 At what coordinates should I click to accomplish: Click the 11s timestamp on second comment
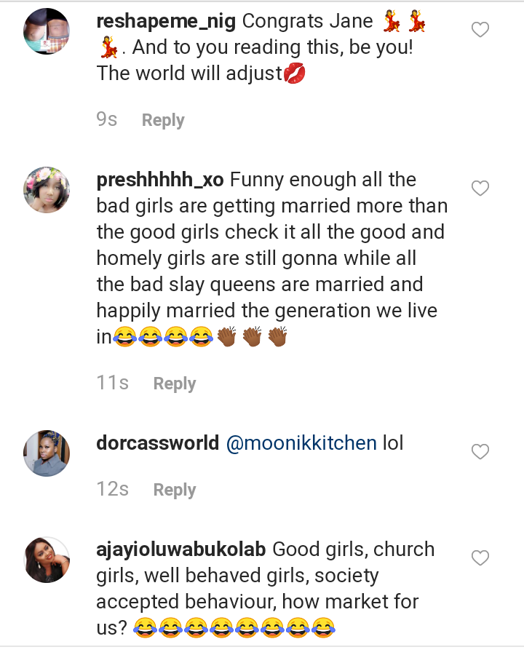(x=112, y=384)
